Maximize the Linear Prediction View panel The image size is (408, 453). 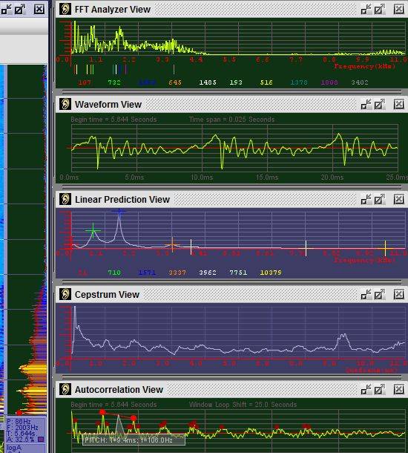[380, 199]
